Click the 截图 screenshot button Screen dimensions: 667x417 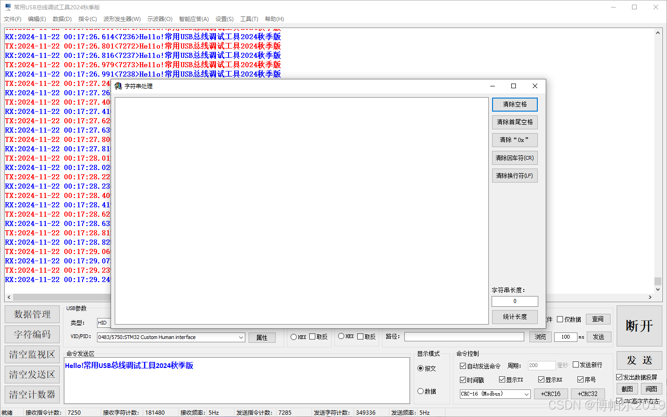pyautogui.click(x=627, y=389)
